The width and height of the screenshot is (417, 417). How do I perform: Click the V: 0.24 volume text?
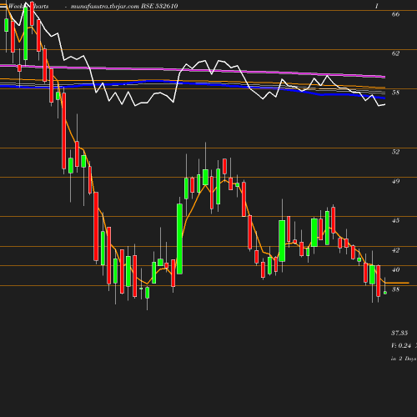pyautogui.click(x=401, y=345)
